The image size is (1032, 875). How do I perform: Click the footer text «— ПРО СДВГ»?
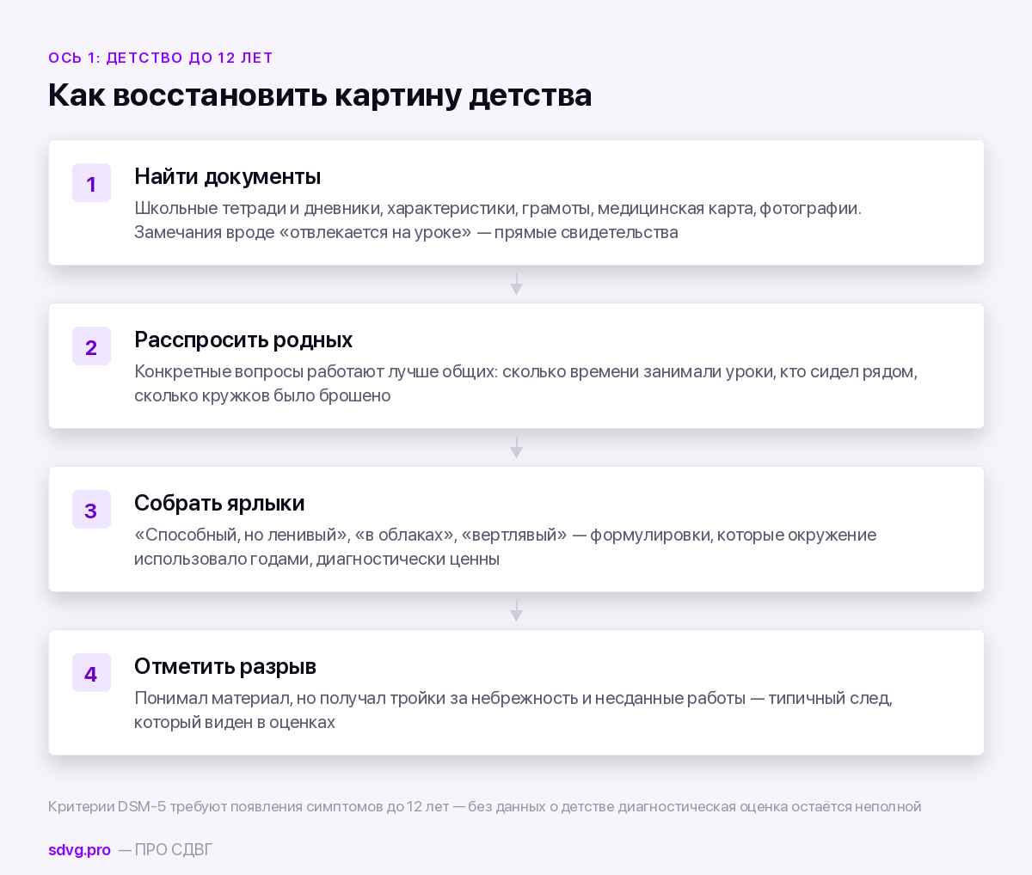click(165, 849)
